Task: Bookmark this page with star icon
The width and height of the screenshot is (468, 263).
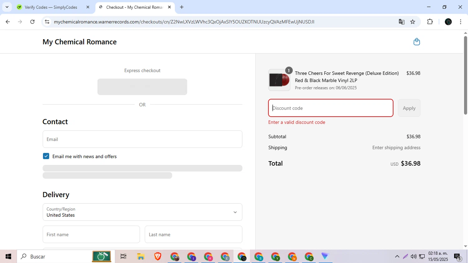Action: click(413, 22)
